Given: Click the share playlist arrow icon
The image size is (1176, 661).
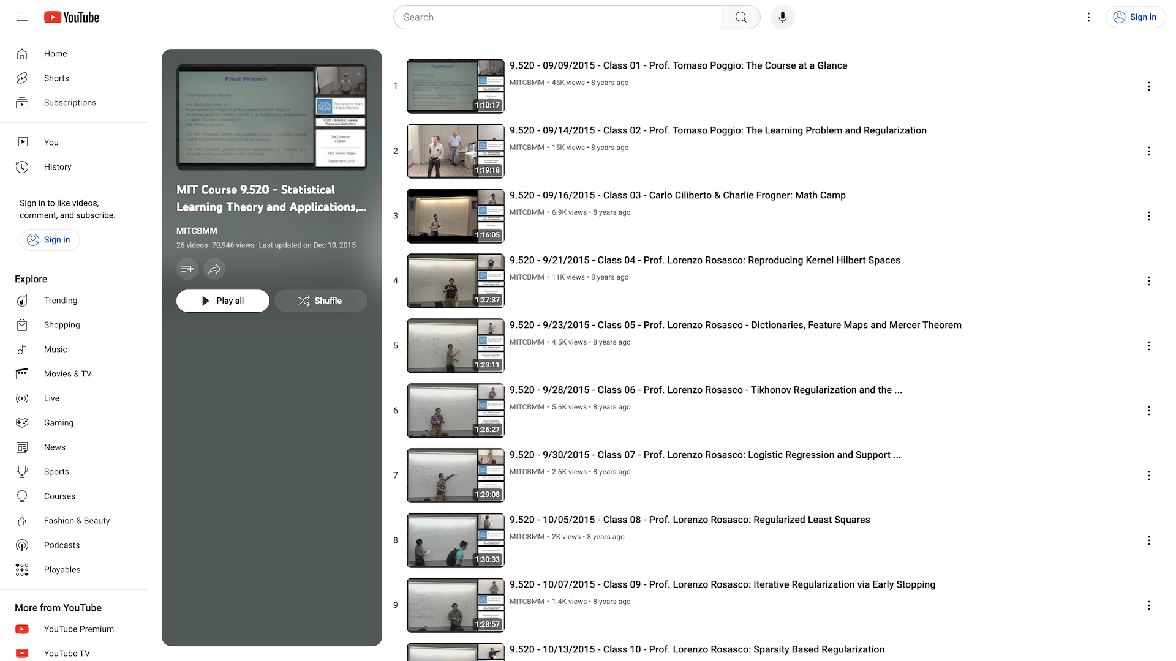Looking at the screenshot, I should coord(214,269).
